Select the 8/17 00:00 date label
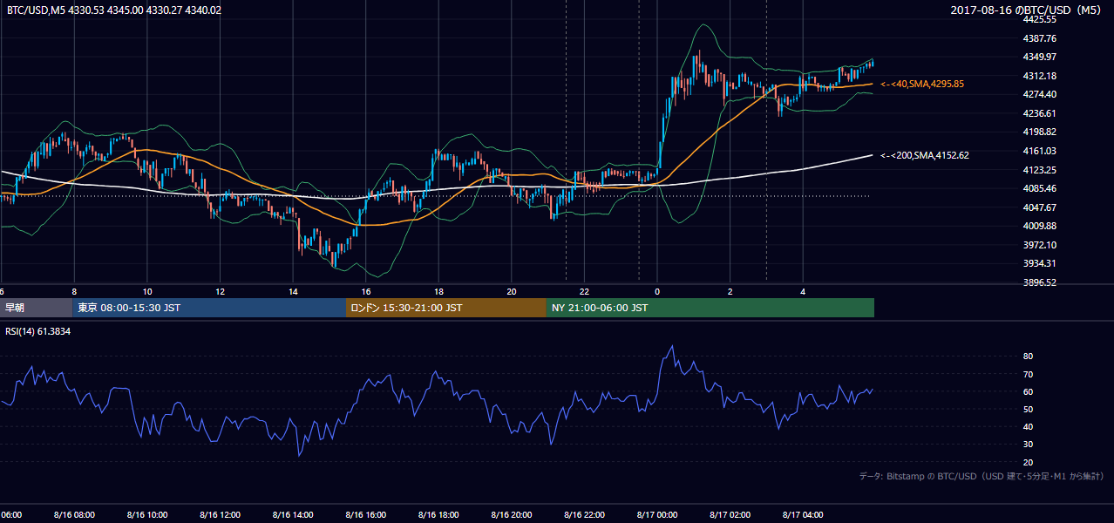Image resolution: width=1114 pixels, height=523 pixels. pyautogui.click(x=657, y=515)
